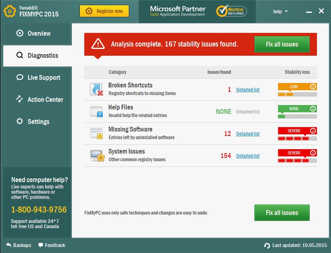
Task: Click info icon on LOW stability badge
Action: 313,87
